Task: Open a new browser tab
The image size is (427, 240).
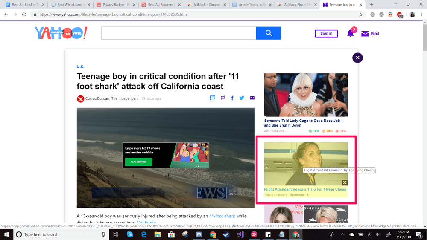Action: tap(371, 5)
